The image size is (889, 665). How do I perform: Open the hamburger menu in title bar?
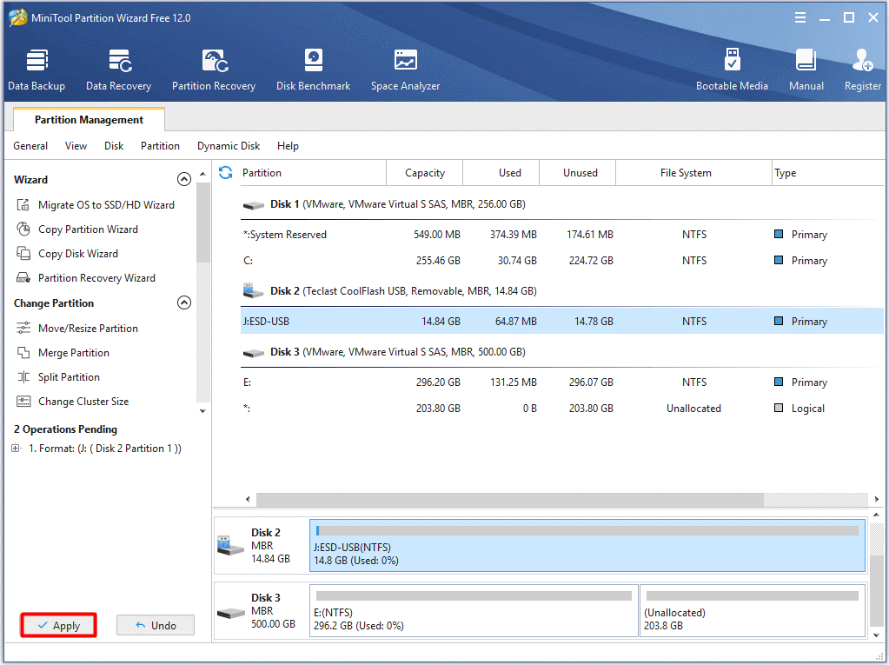800,17
